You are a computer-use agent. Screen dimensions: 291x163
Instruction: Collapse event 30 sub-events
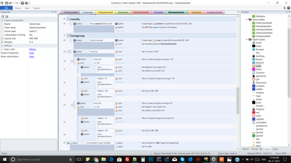[72, 61]
